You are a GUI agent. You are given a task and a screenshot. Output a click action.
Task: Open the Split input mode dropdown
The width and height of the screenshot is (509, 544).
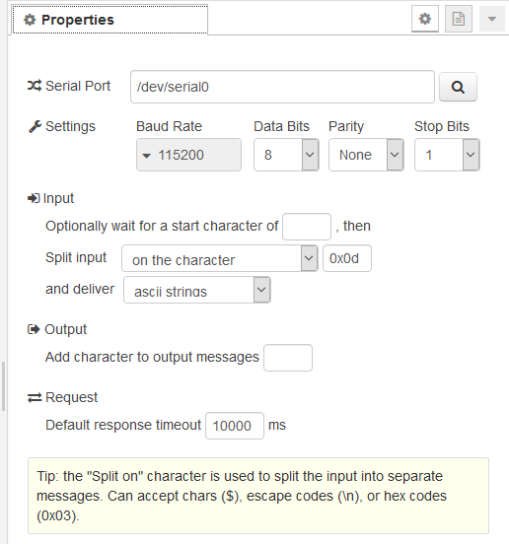[219, 258]
